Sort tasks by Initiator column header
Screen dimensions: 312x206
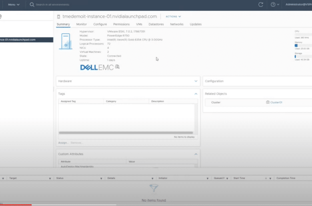[163, 178]
